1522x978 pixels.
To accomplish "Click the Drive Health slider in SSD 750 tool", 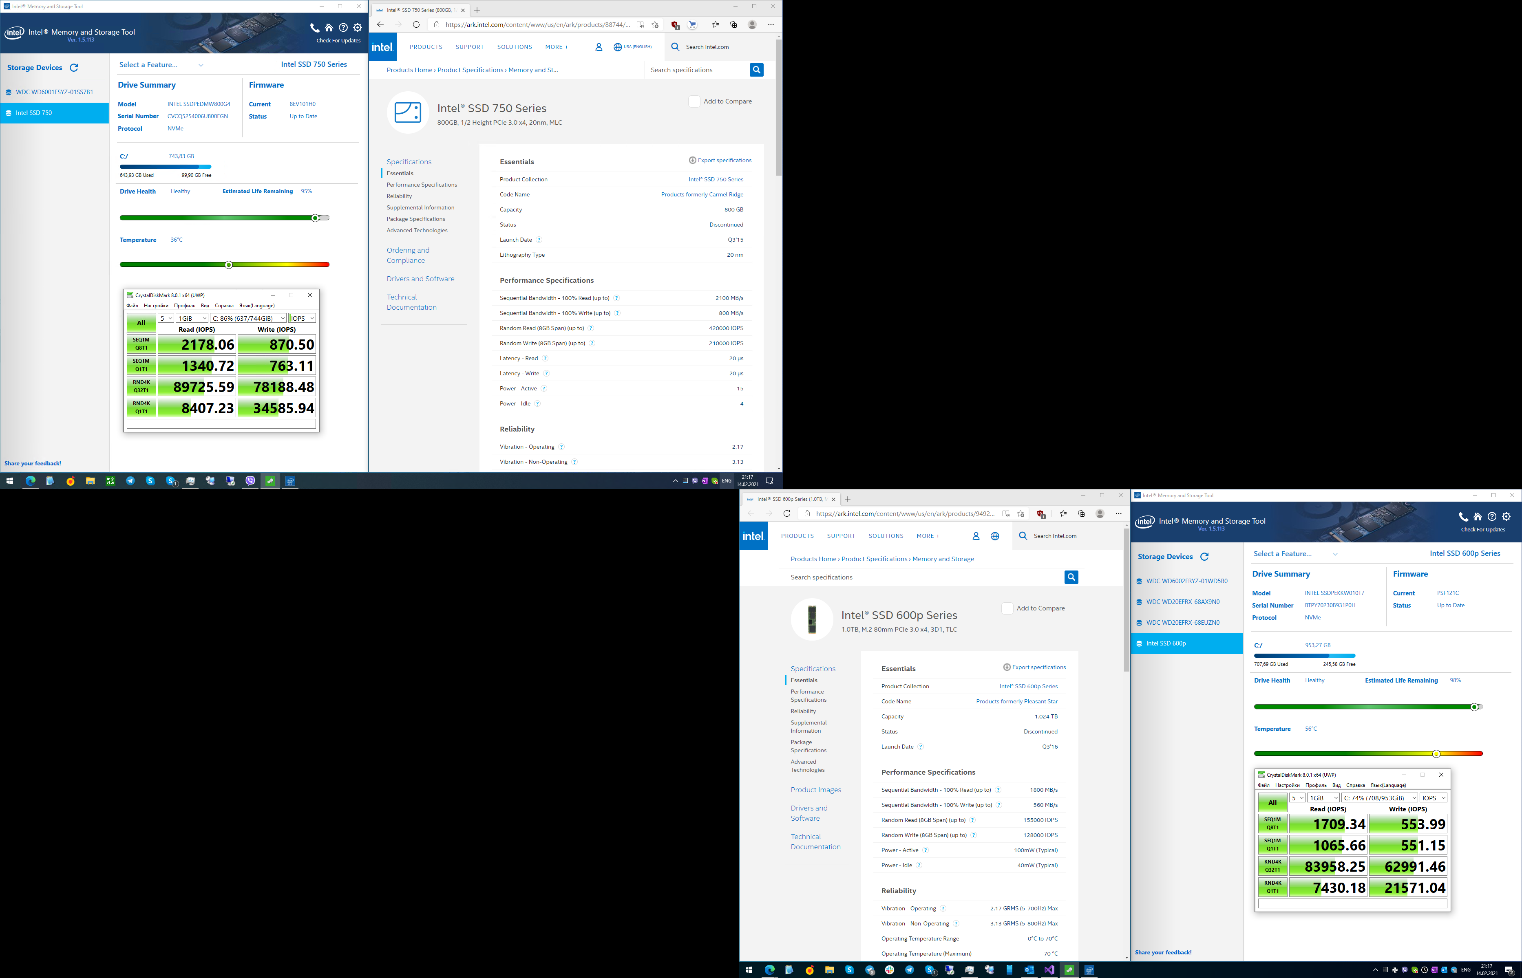I will point(224,218).
